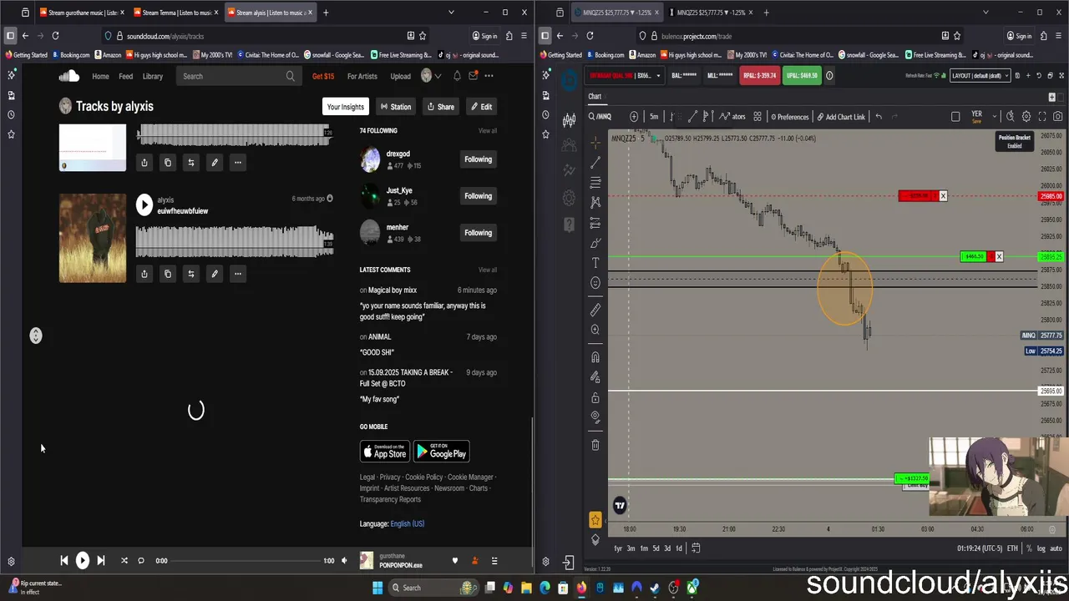Click the SoundCloud logo icon
Image resolution: width=1069 pixels, height=601 pixels.
(x=68, y=76)
